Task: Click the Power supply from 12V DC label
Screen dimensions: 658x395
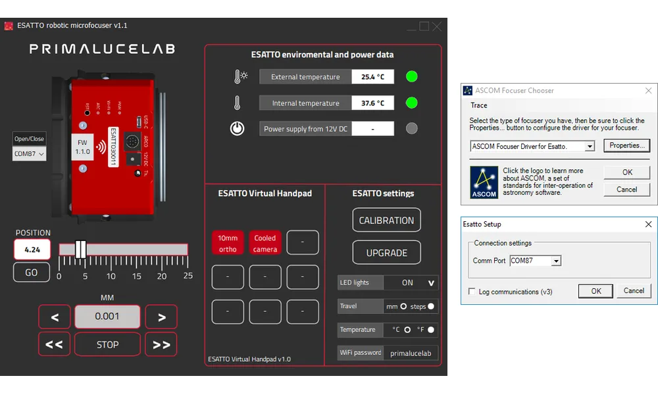Action: pos(305,129)
